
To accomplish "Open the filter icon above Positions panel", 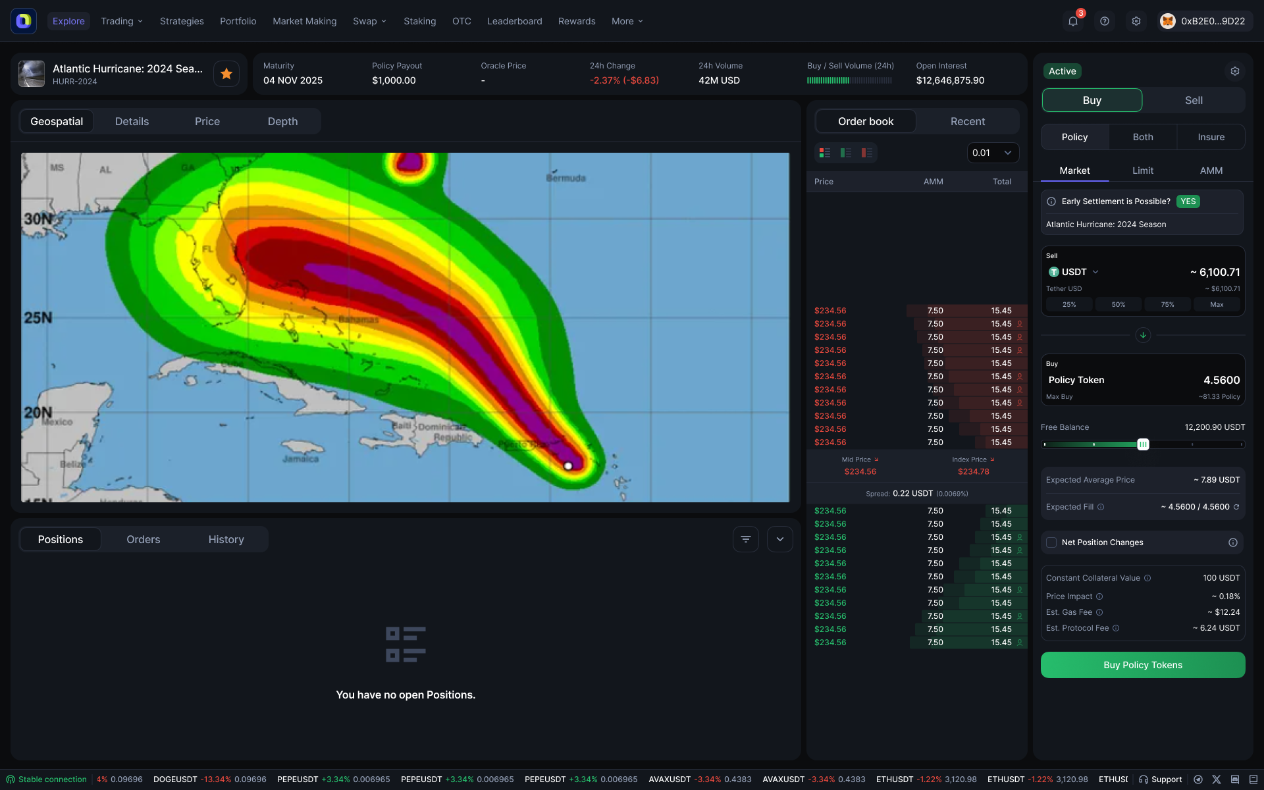I will pos(745,539).
